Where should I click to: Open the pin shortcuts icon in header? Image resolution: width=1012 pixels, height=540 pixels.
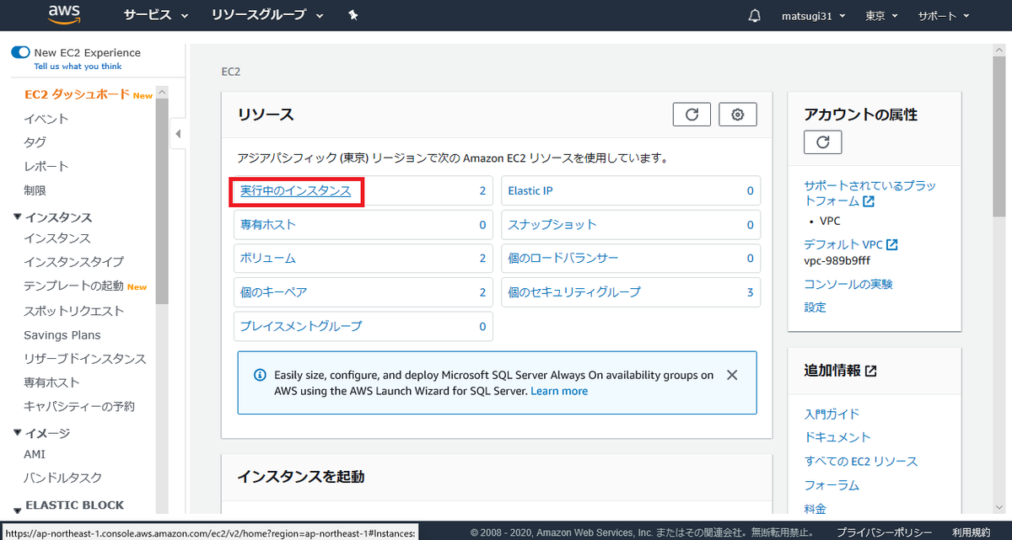pyautogui.click(x=353, y=15)
